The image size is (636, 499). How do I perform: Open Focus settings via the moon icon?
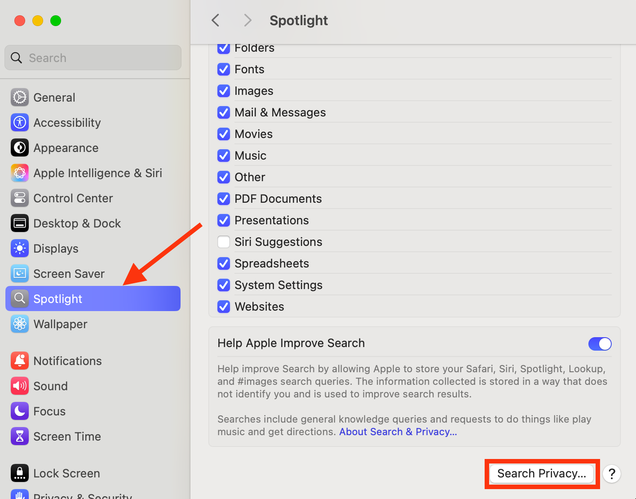pos(19,411)
